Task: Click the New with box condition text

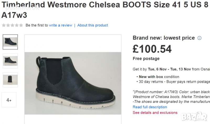Action: tap(159, 77)
